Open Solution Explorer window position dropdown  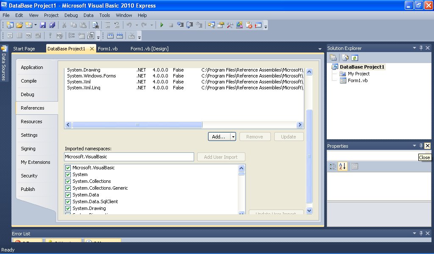(x=415, y=48)
